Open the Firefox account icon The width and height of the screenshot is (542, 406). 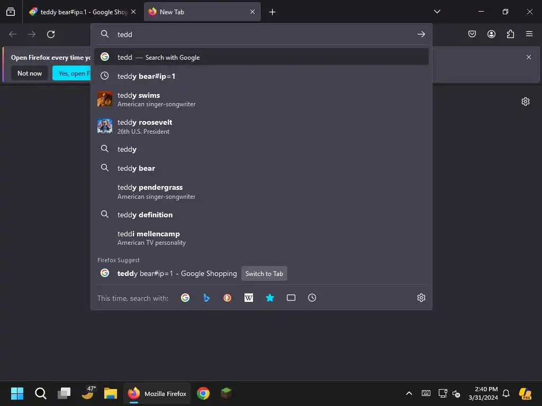click(491, 34)
